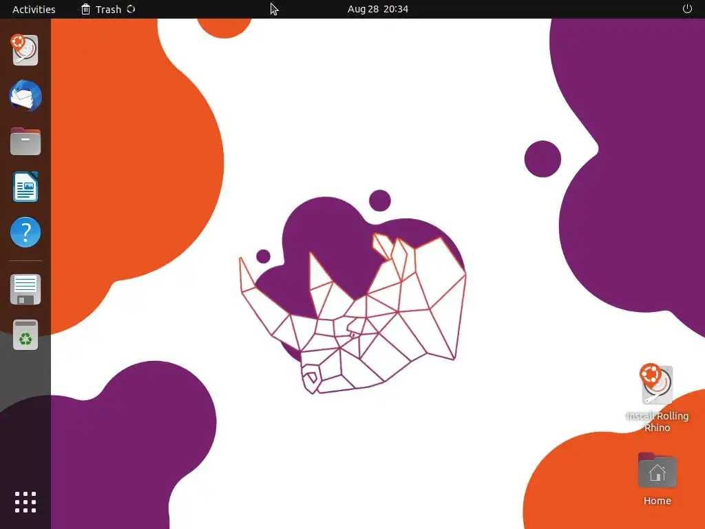
Task: Open the Trash app menu in top bar
Action: (x=107, y=9)
